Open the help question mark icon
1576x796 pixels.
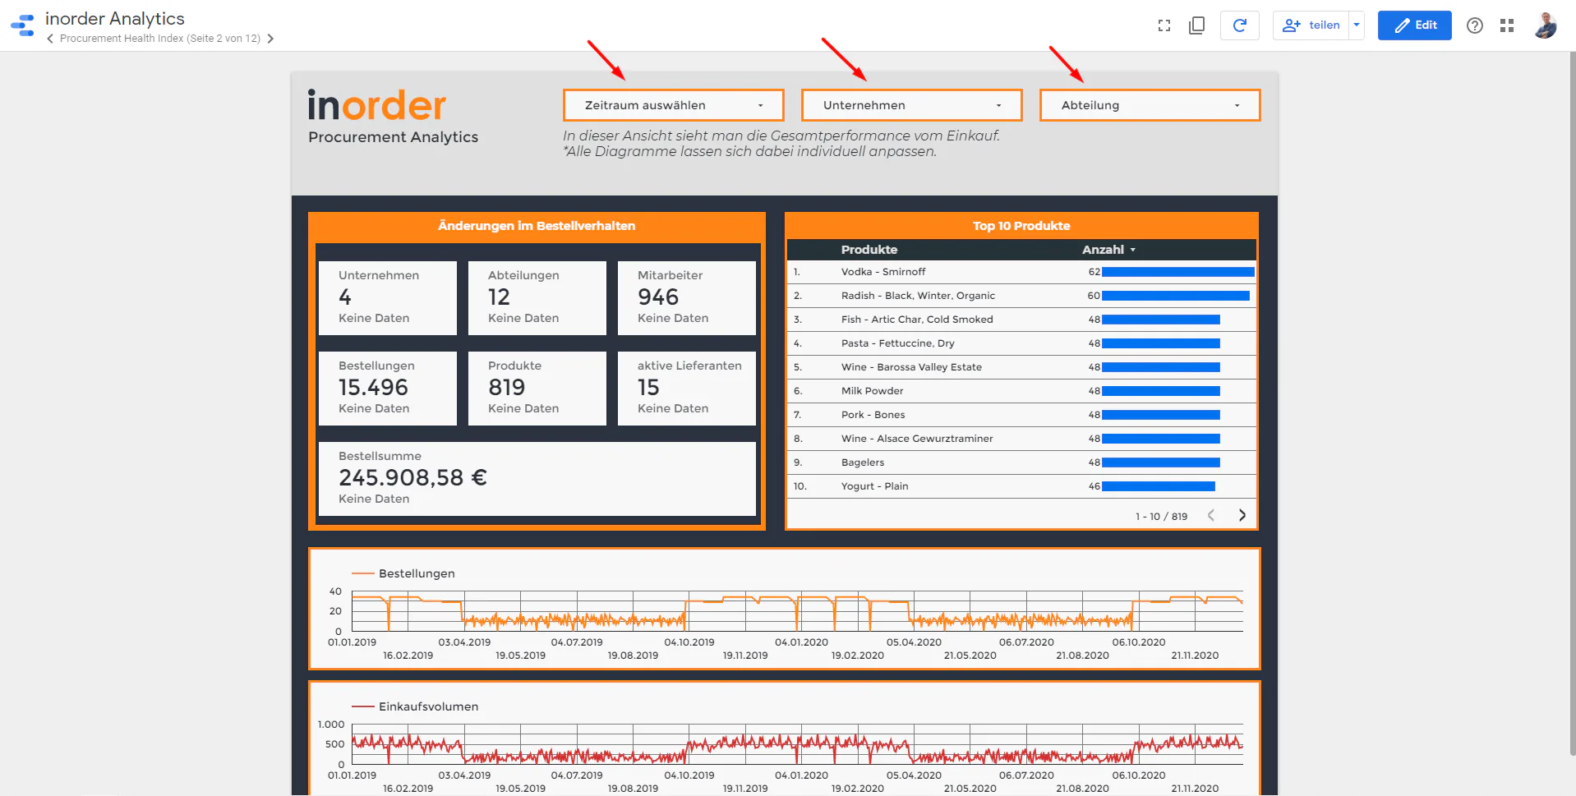point(1475,25)
